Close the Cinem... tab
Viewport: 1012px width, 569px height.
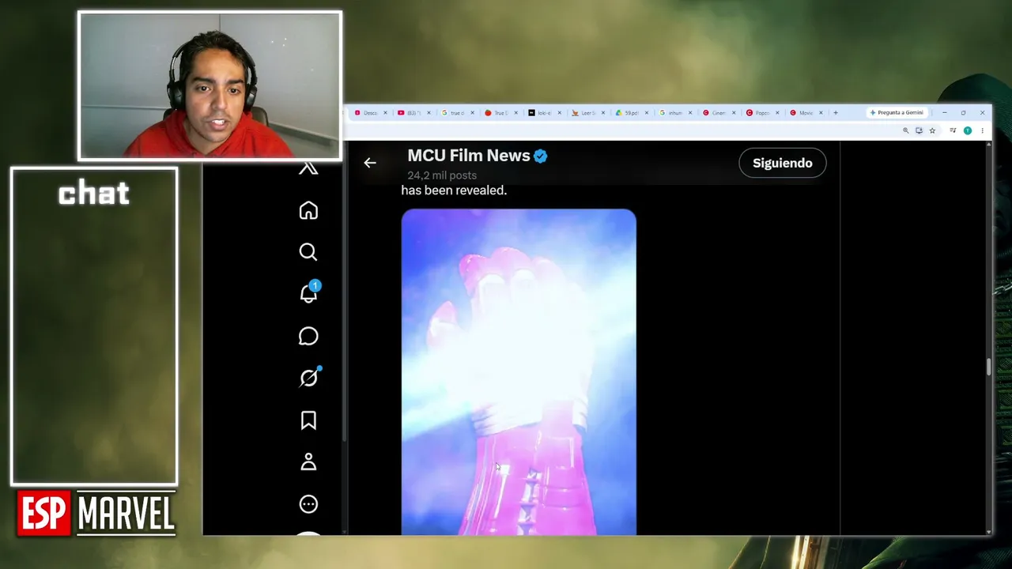click(x=734, y=113)
